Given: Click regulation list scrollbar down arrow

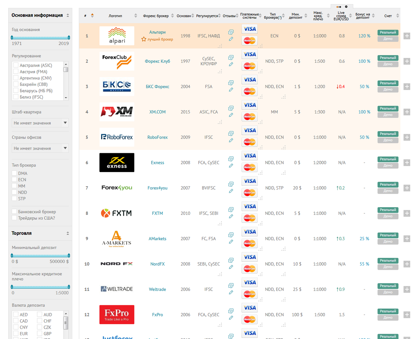Looking at the screenshot, I should click(x=66, y=98).
